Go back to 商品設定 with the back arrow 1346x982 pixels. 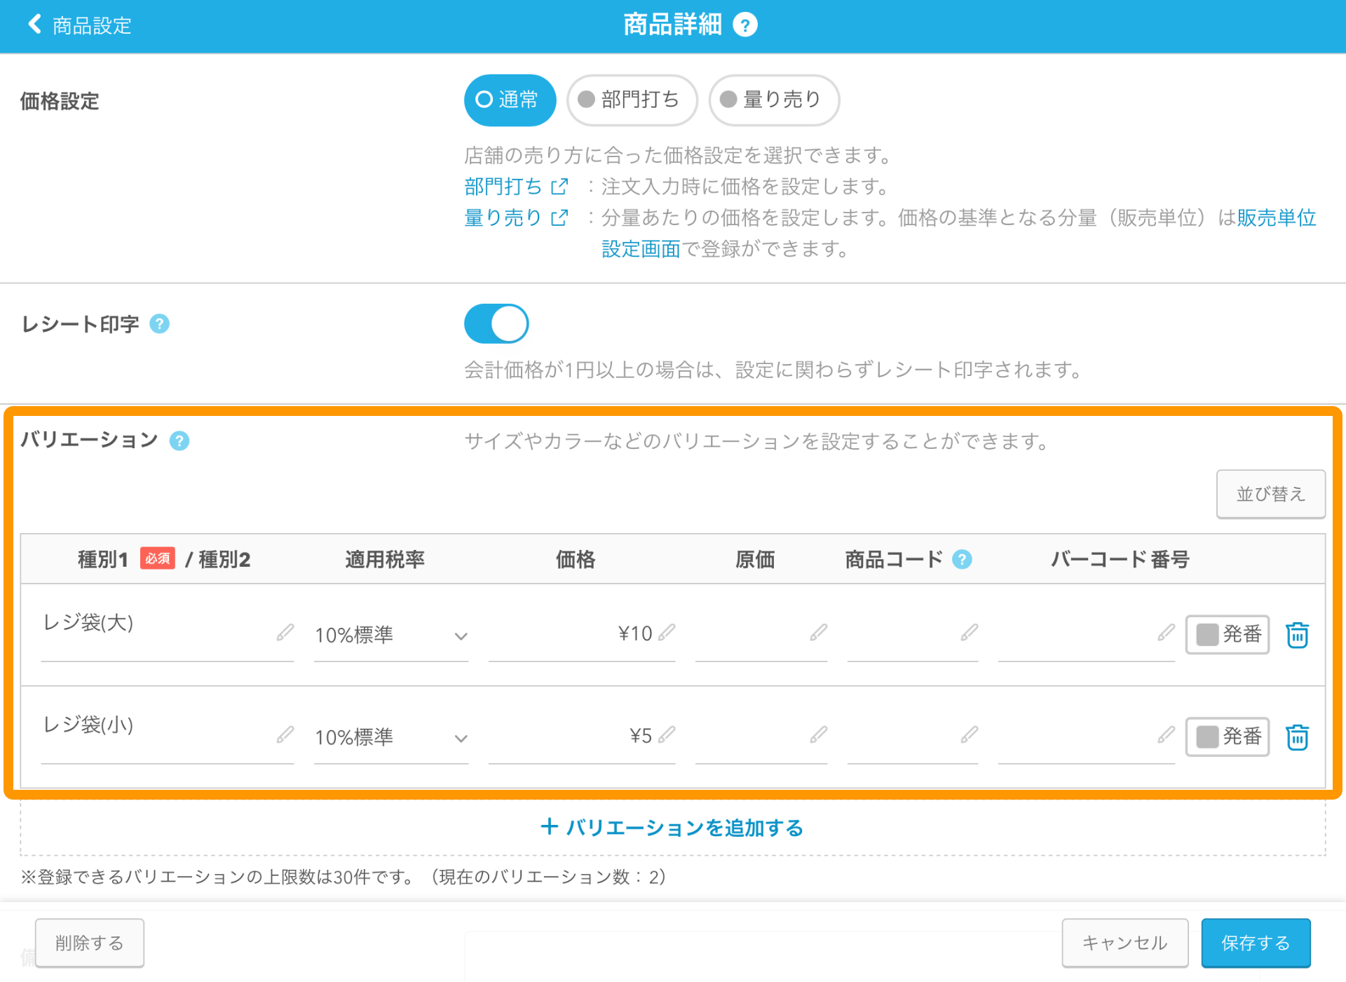click(x=79, y=25)
